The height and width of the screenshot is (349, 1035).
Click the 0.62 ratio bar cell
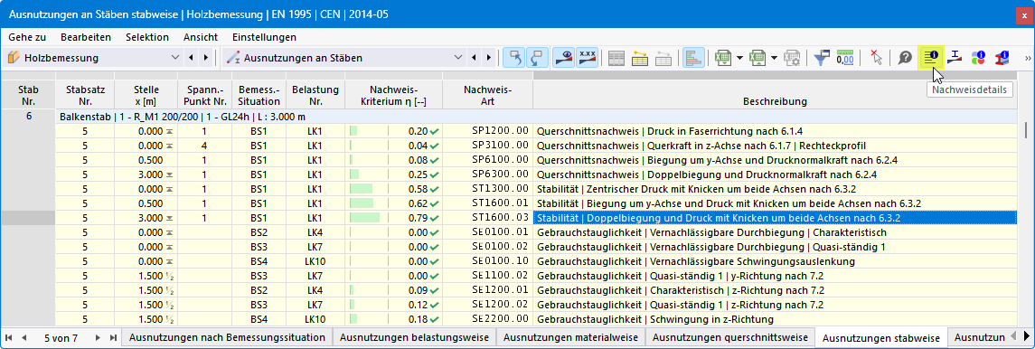pos(393,203)
